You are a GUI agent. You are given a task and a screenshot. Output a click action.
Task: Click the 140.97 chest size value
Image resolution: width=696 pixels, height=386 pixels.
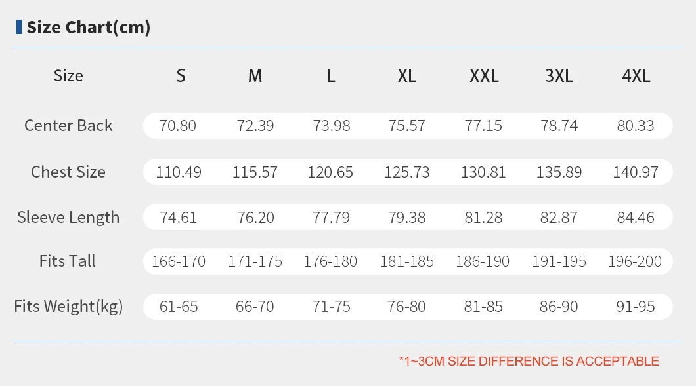tap(635, 172)
